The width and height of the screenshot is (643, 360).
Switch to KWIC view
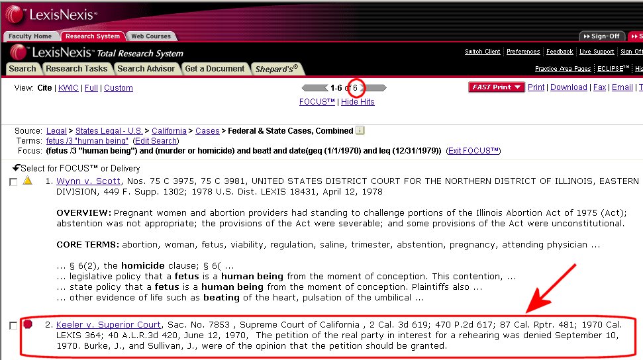pyautogui.click(x=68, y=88)
